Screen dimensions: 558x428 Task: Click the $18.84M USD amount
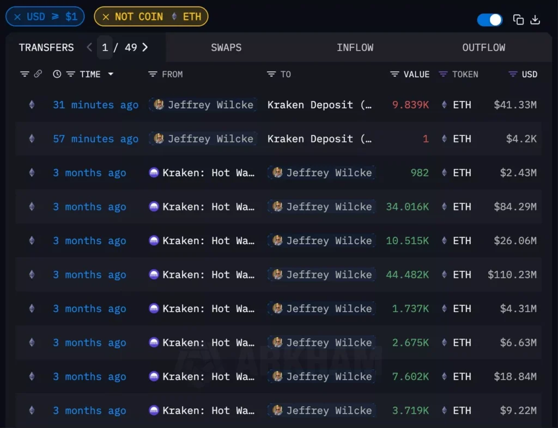pos(515,376)
